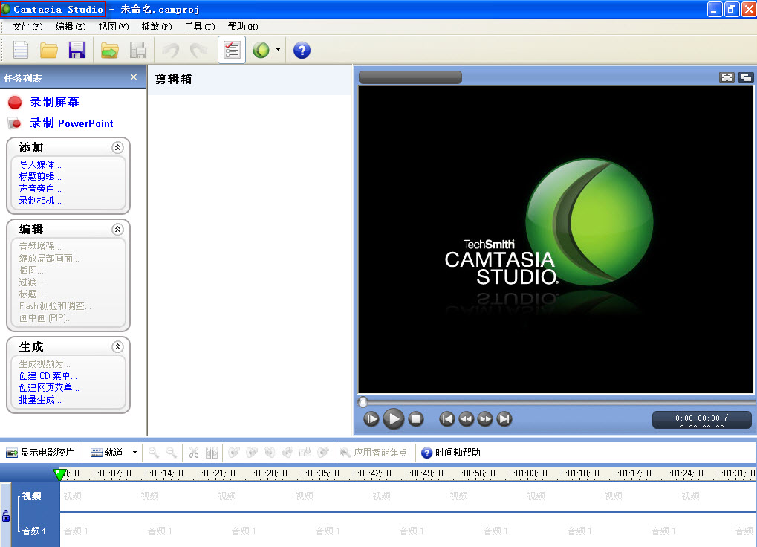Open the 文件(F) menu
Screen dimensions: 757x547
pos(27,27)
